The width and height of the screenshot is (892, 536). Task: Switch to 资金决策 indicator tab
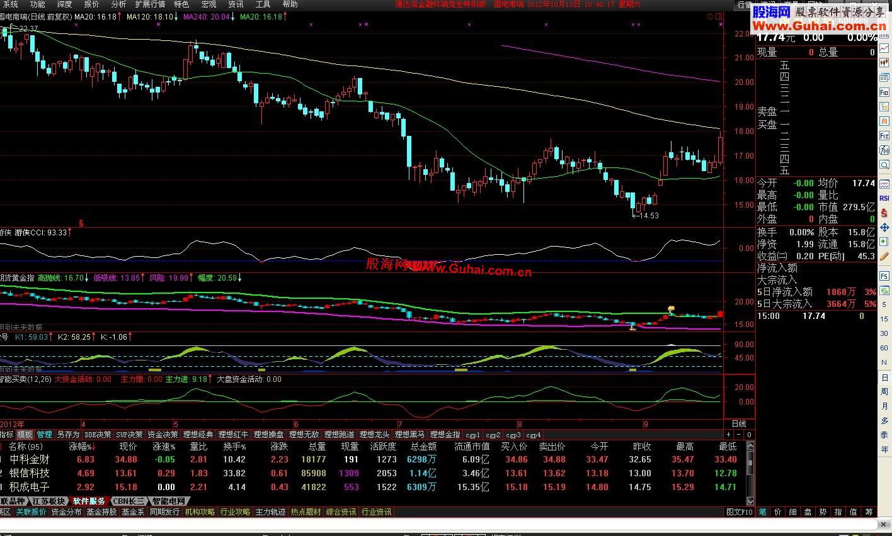[x=163, y=435]
